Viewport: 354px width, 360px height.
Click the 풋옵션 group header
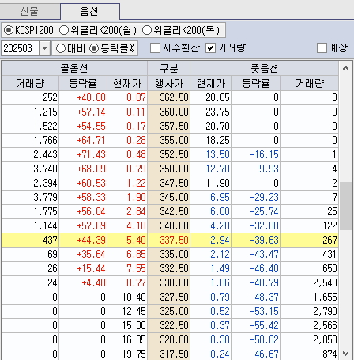[x=264, y=68]
